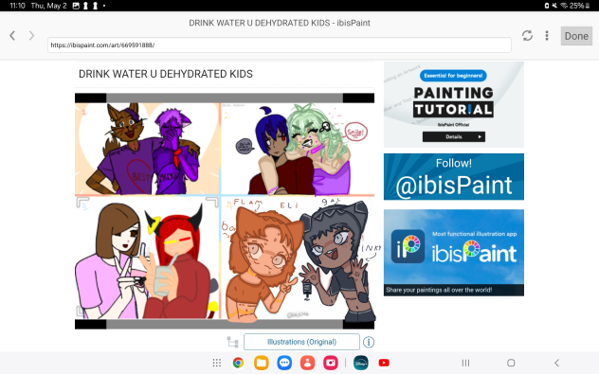Tap the ibisPaint app logo icon

(408, 246)
